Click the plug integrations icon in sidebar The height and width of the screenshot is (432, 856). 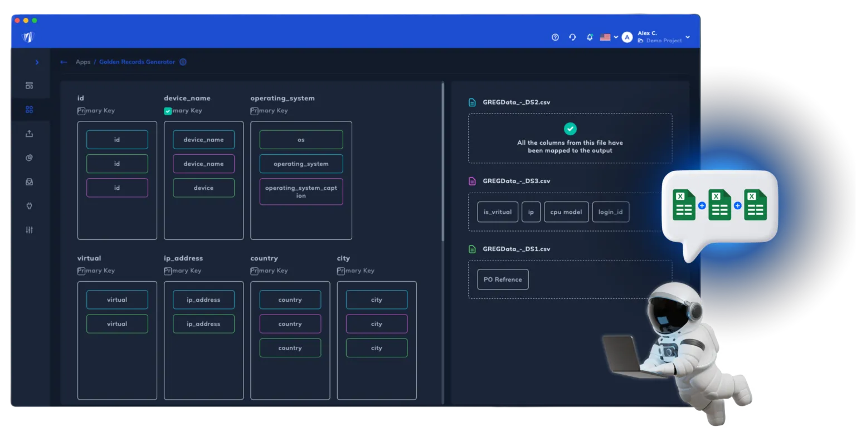30,205
